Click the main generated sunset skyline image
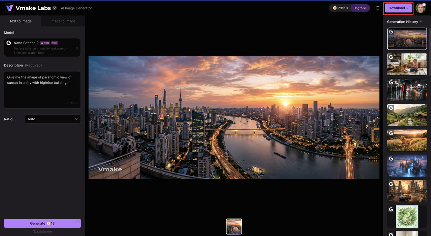The width and height of the screenshot is (431, 236). point(234,117)
